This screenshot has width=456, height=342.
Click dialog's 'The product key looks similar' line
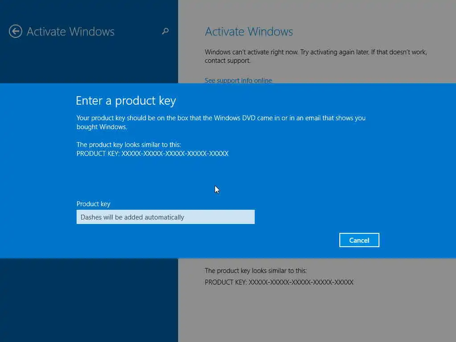[129, 145]
